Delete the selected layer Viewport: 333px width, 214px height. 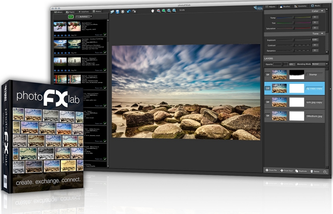315,171
